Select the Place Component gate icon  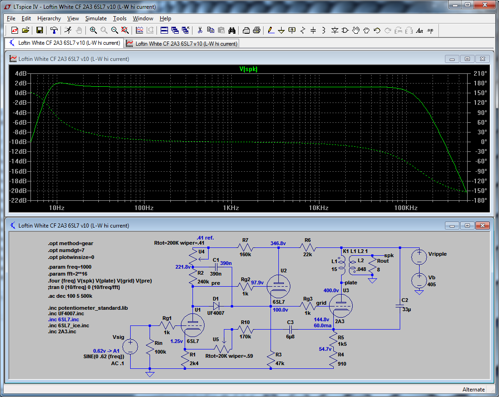[345, 30]
